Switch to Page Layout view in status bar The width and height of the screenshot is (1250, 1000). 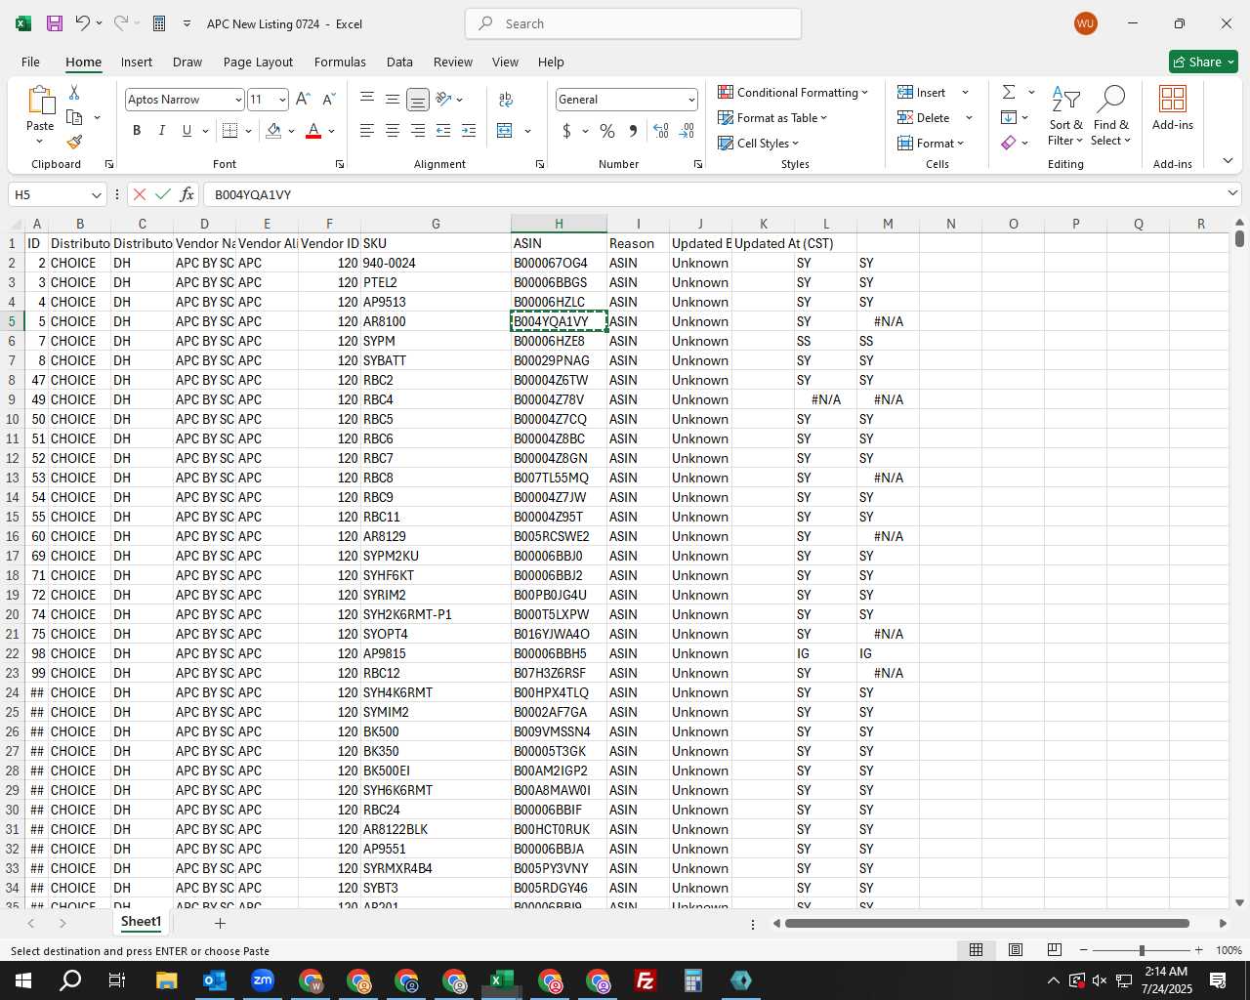coord(1016,950)
